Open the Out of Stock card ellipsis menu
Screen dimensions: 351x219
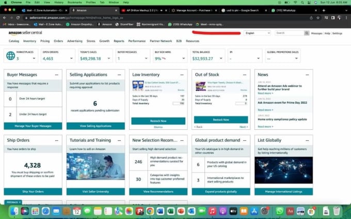click(245, 75)
